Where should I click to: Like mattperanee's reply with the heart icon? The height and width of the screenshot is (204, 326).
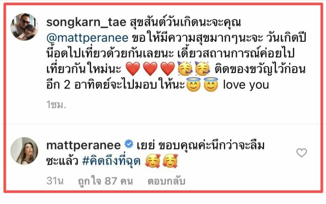point(302,153)
